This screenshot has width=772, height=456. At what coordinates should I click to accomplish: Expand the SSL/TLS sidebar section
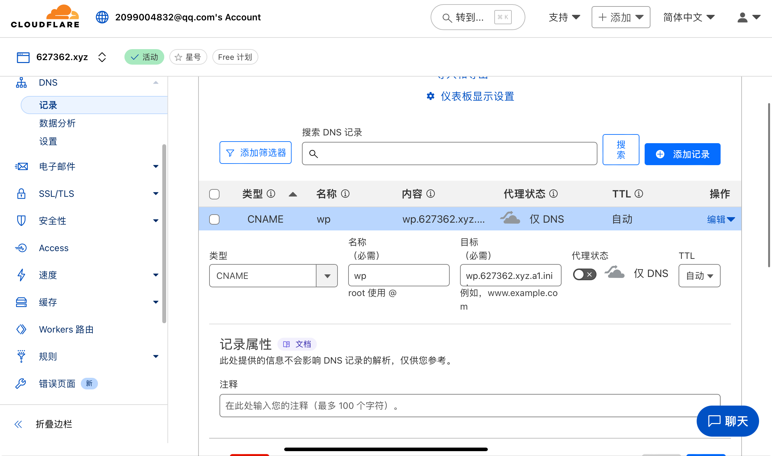click(156, 194)
